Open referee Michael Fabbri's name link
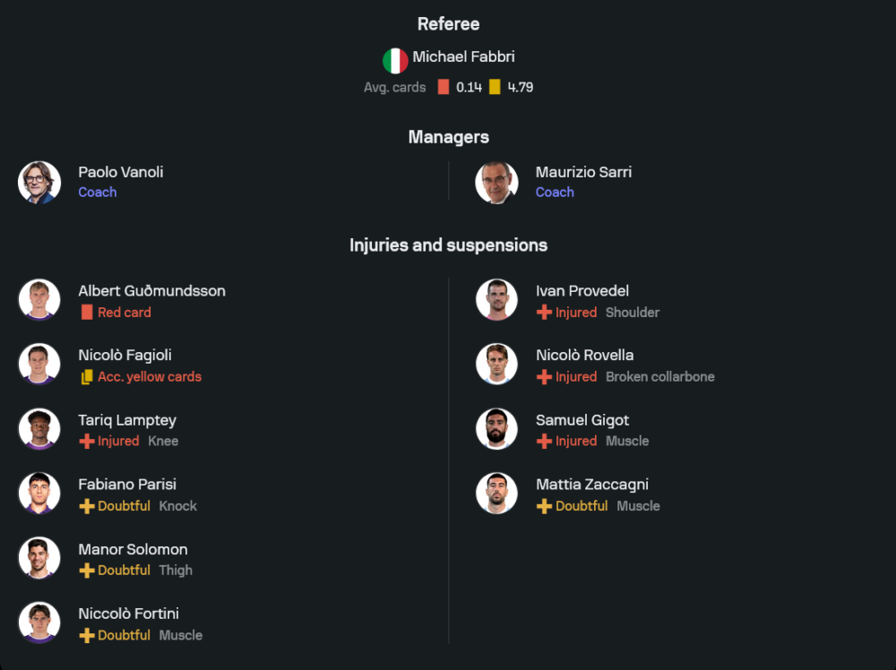The image size is (896, 670). [x=463, y=56]
